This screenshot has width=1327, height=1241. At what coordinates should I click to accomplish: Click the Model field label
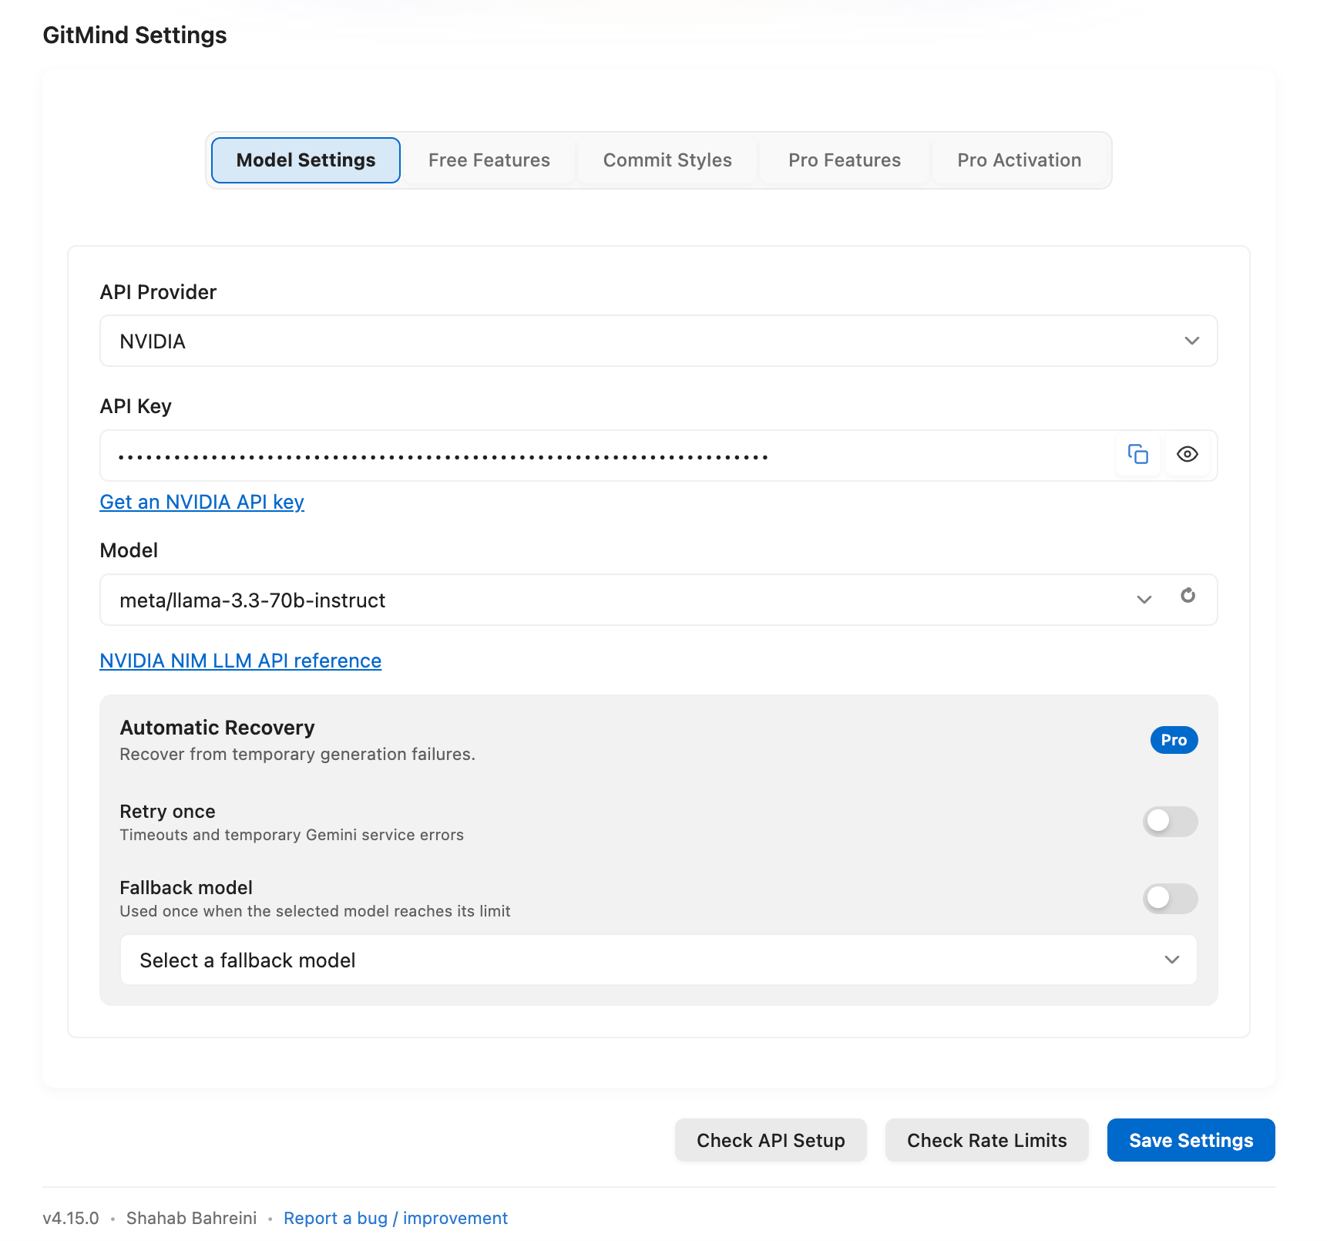(129, 550)
